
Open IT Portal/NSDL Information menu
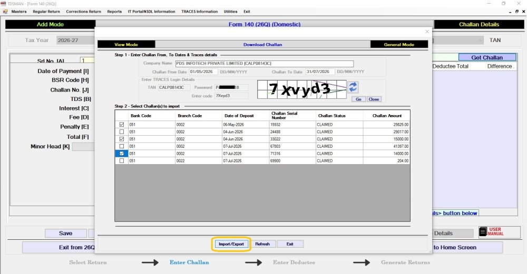[152, 12]
